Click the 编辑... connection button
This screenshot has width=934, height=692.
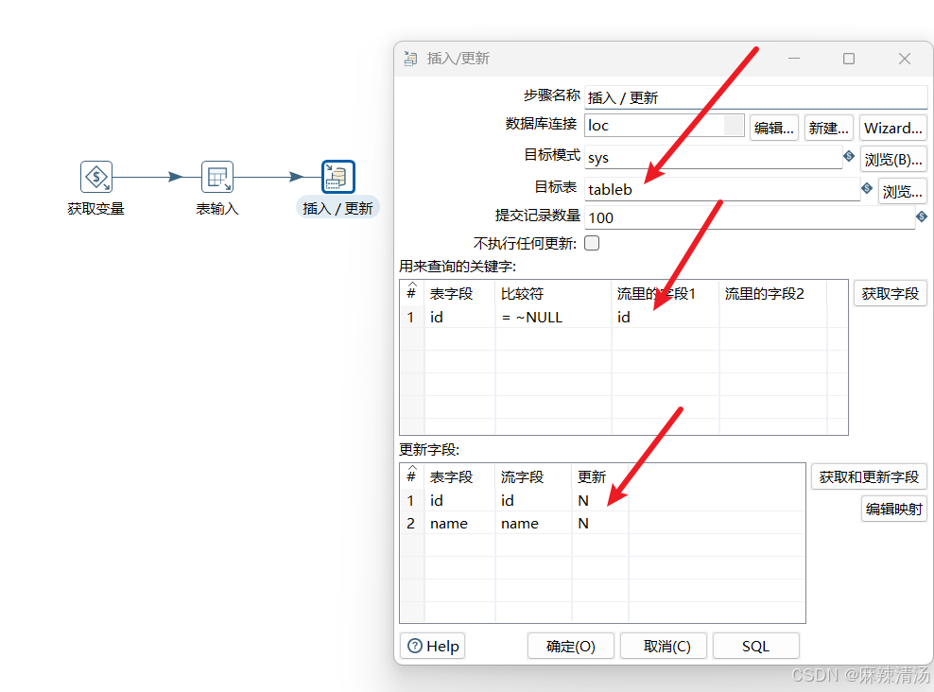(774, 128)
